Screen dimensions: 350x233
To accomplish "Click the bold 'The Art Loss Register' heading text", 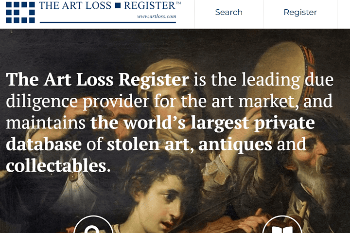I will [98, 79].
